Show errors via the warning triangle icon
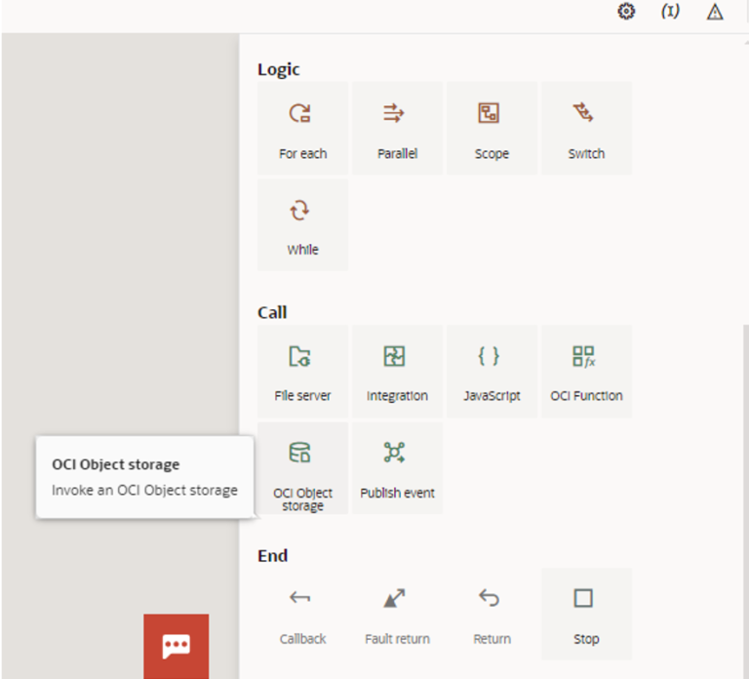 [715, 12]
